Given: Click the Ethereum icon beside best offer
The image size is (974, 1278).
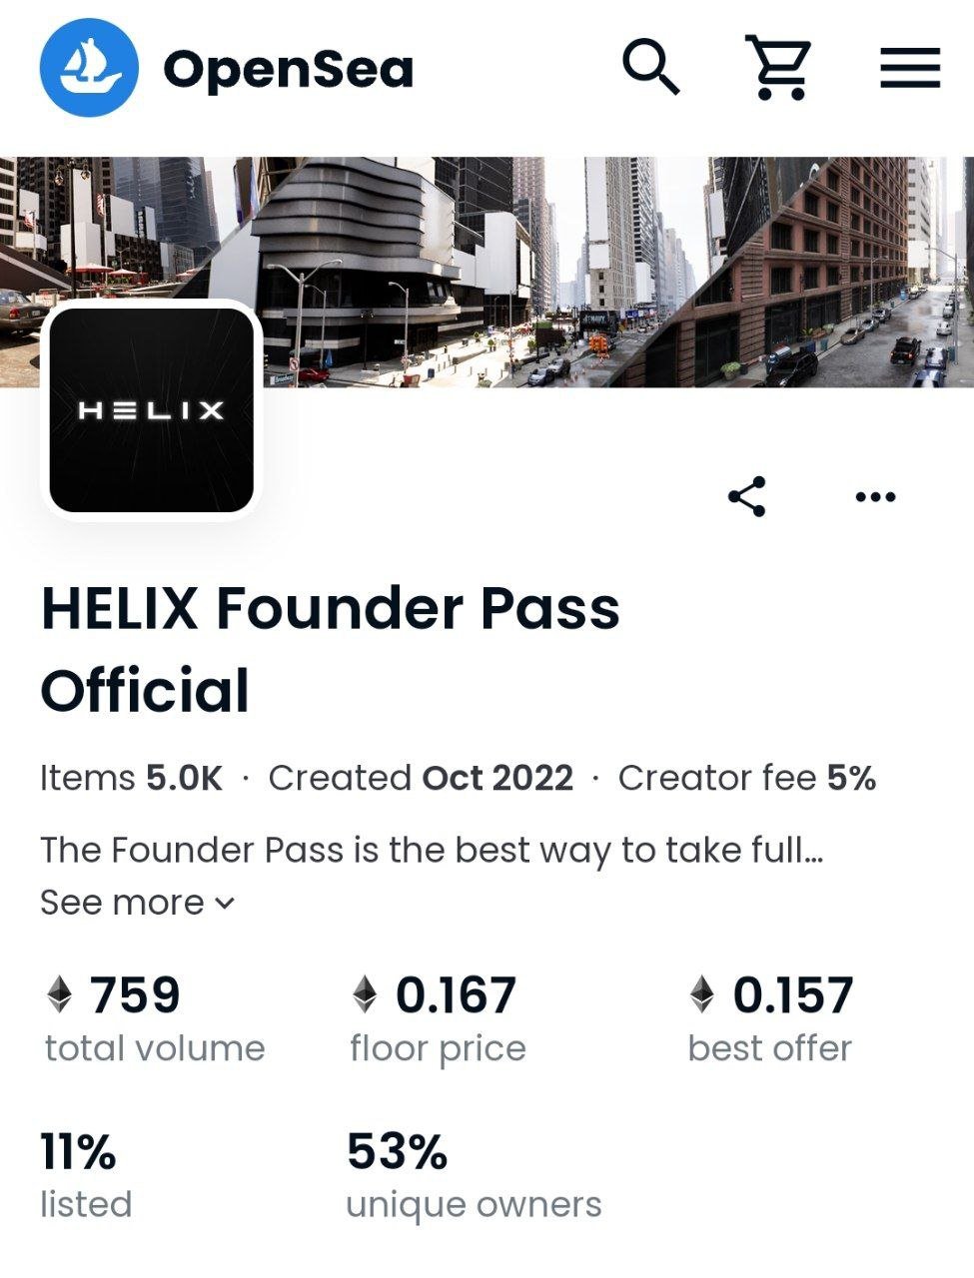Looking at the screenshot, I should pyautogui.click(x=702, y=995).
